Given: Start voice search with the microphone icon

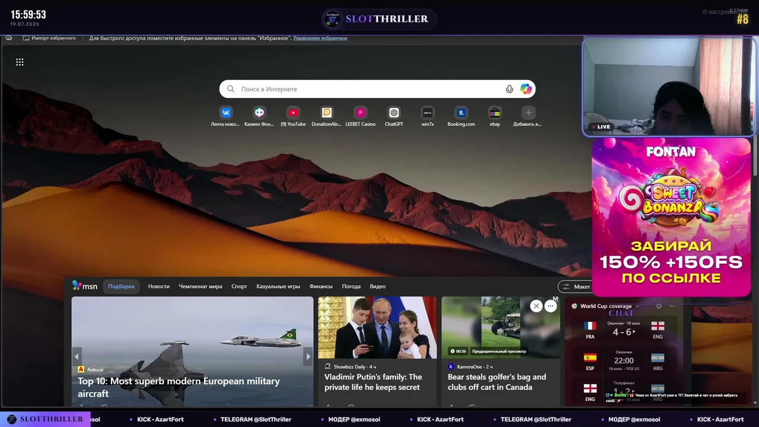Looking at the screenshot, I should 509,89.
